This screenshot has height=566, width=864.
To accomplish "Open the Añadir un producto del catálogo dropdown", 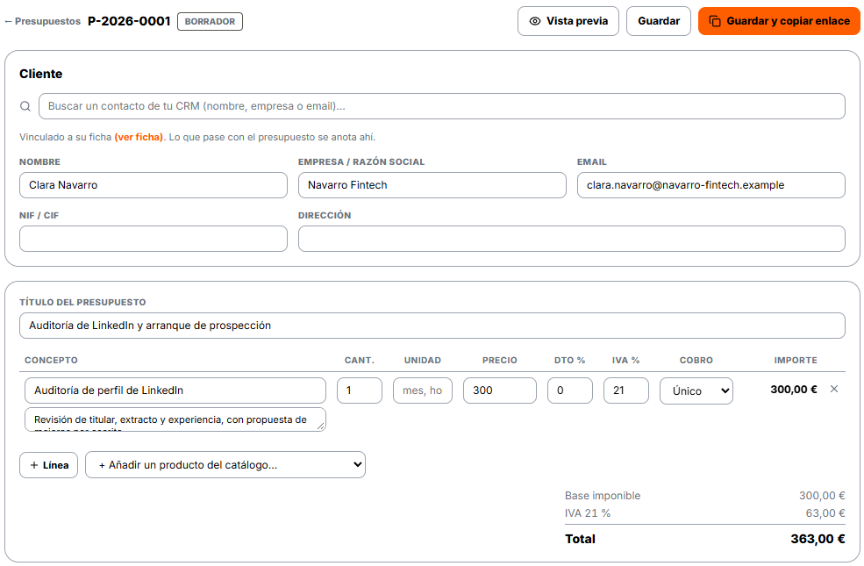I will tap(225, 465).
